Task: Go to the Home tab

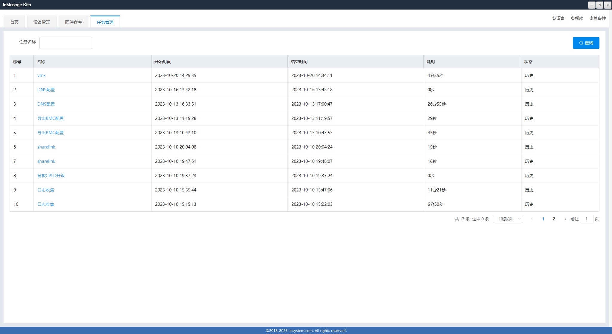Action: coord(14,22)
